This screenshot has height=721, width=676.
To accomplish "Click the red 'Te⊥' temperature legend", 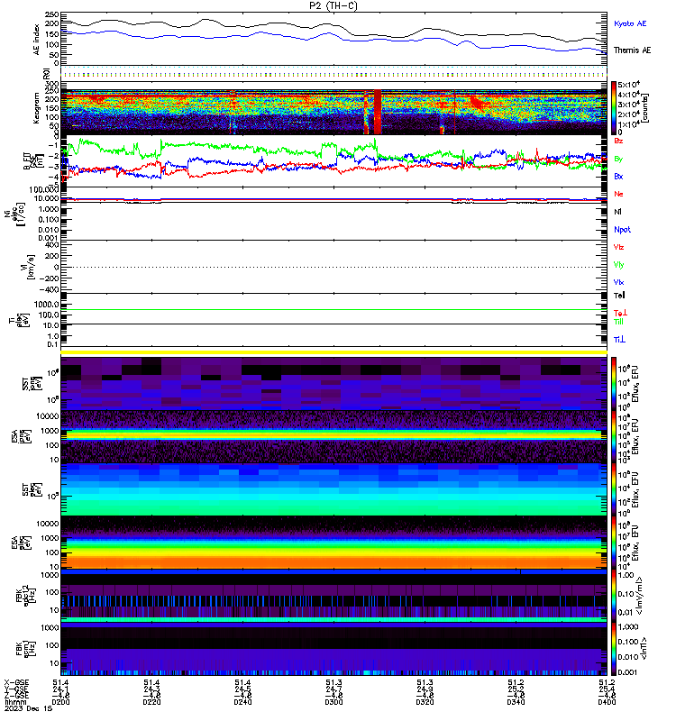I will [620, 313].
